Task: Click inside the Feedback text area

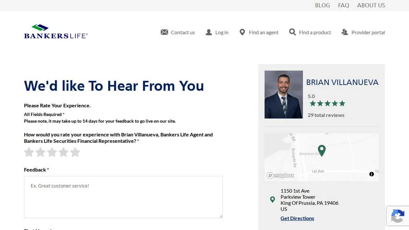Action: pyautogui.click(x=123, y=197)
